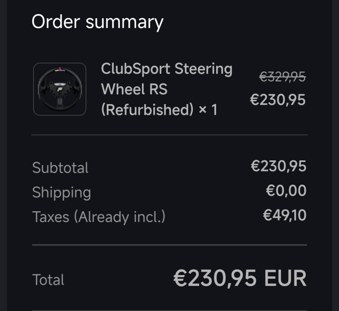Click the Subtotal amount €230,95

(x=278, y=166)
